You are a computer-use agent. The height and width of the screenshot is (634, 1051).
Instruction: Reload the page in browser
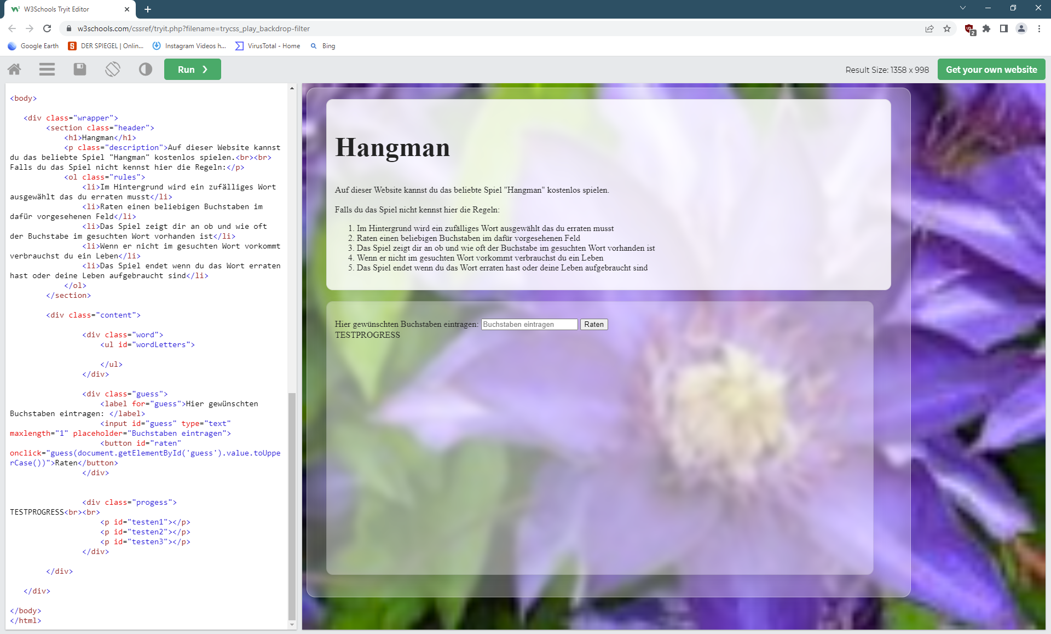click(47, 28)
